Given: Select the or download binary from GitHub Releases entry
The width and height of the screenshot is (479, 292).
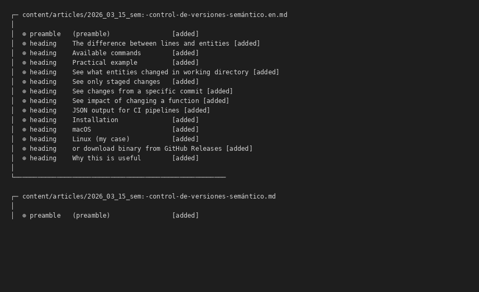Looking at the screenshot, I should [x=147, y=149].
